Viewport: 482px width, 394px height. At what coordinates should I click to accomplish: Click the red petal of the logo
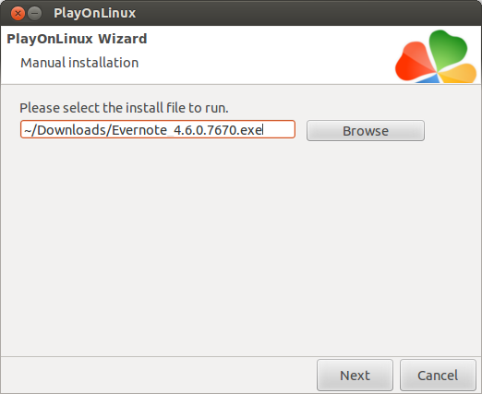pyautogui.click(x=414, y=63)
